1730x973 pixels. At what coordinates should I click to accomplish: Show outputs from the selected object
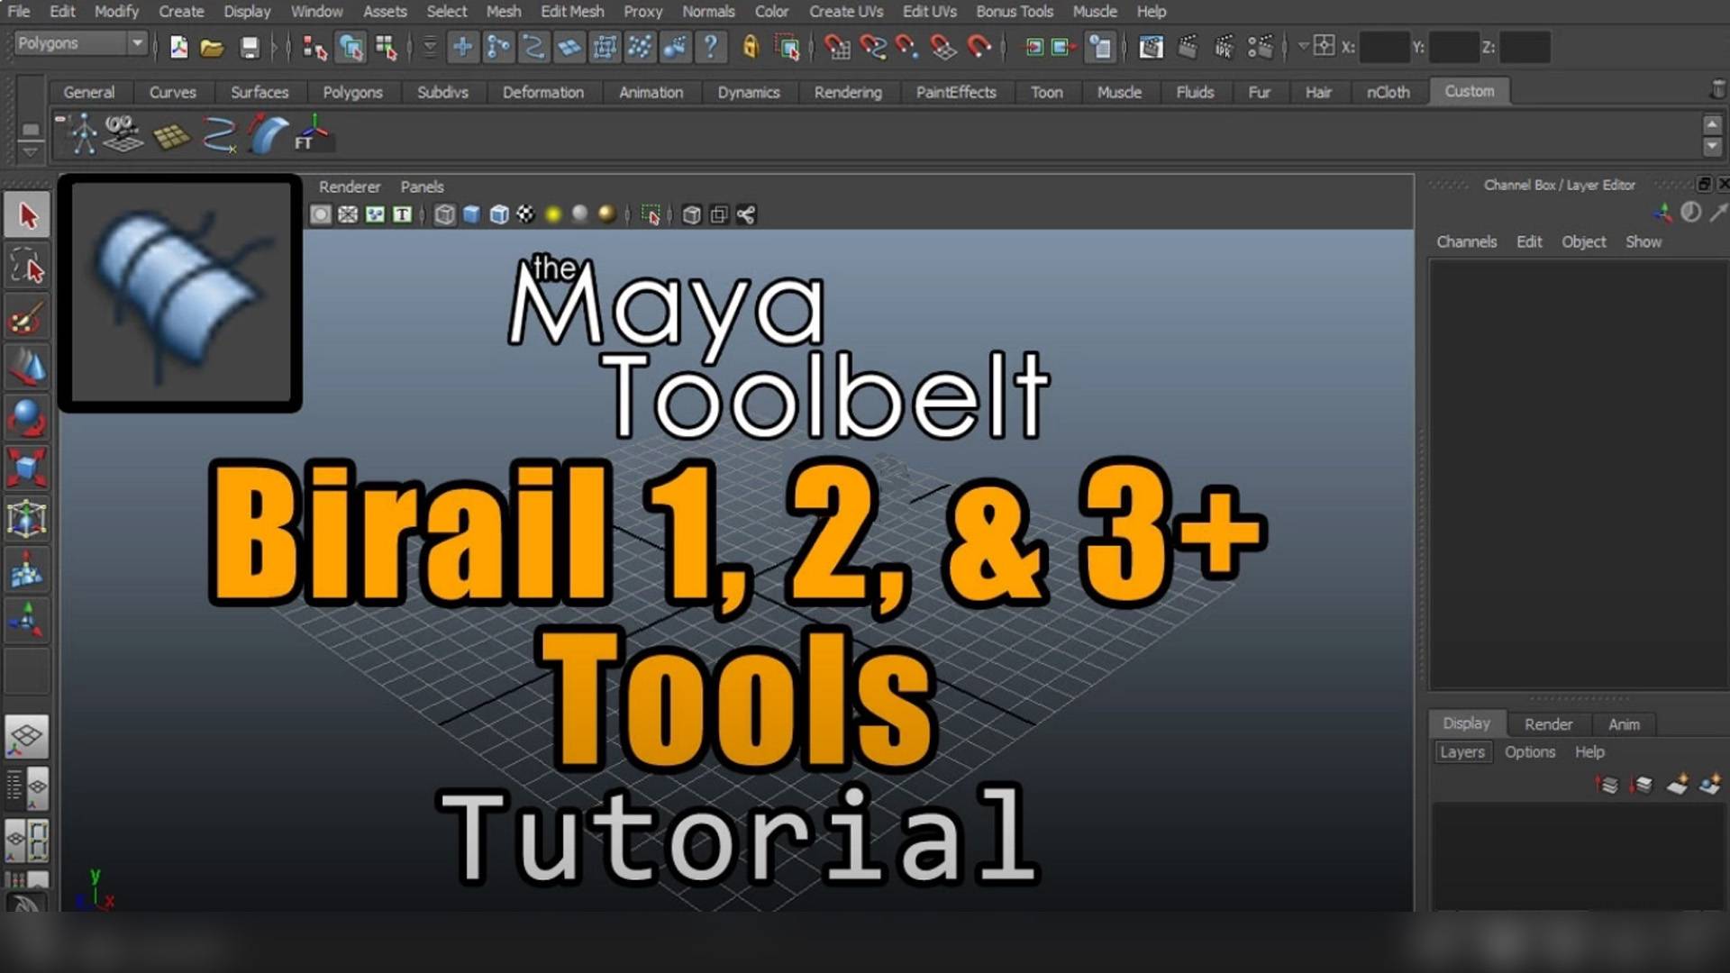(x=1063, y=47)
